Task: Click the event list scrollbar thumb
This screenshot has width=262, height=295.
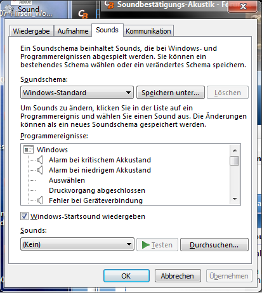Action: (x=235, y=161)
